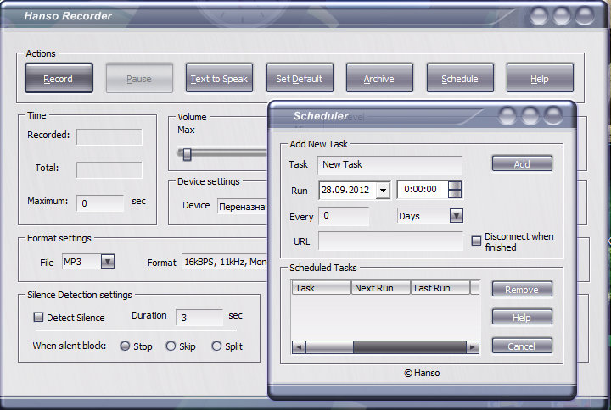Open the Archive
The image size is (611, 410).
[x=379, y=78]
